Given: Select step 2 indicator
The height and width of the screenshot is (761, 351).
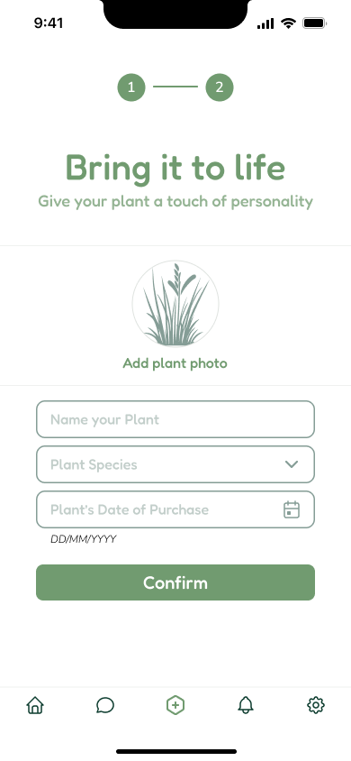Looking at the screenshot, I should [220, 87].
